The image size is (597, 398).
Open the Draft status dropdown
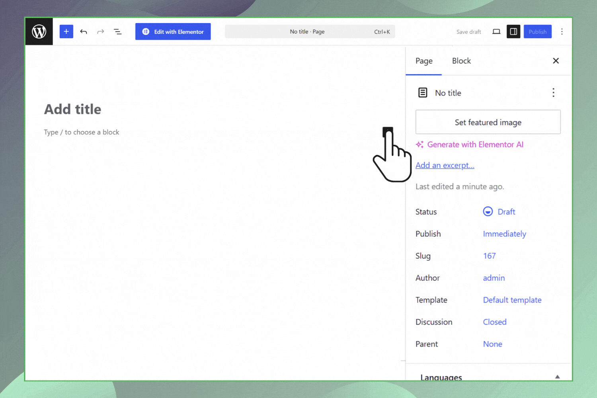click(x=499, y=212)
